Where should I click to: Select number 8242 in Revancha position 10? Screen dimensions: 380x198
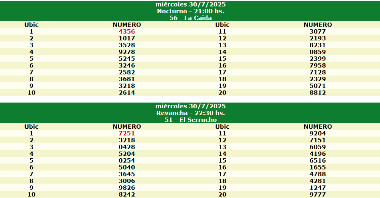[x=127, y=194]
